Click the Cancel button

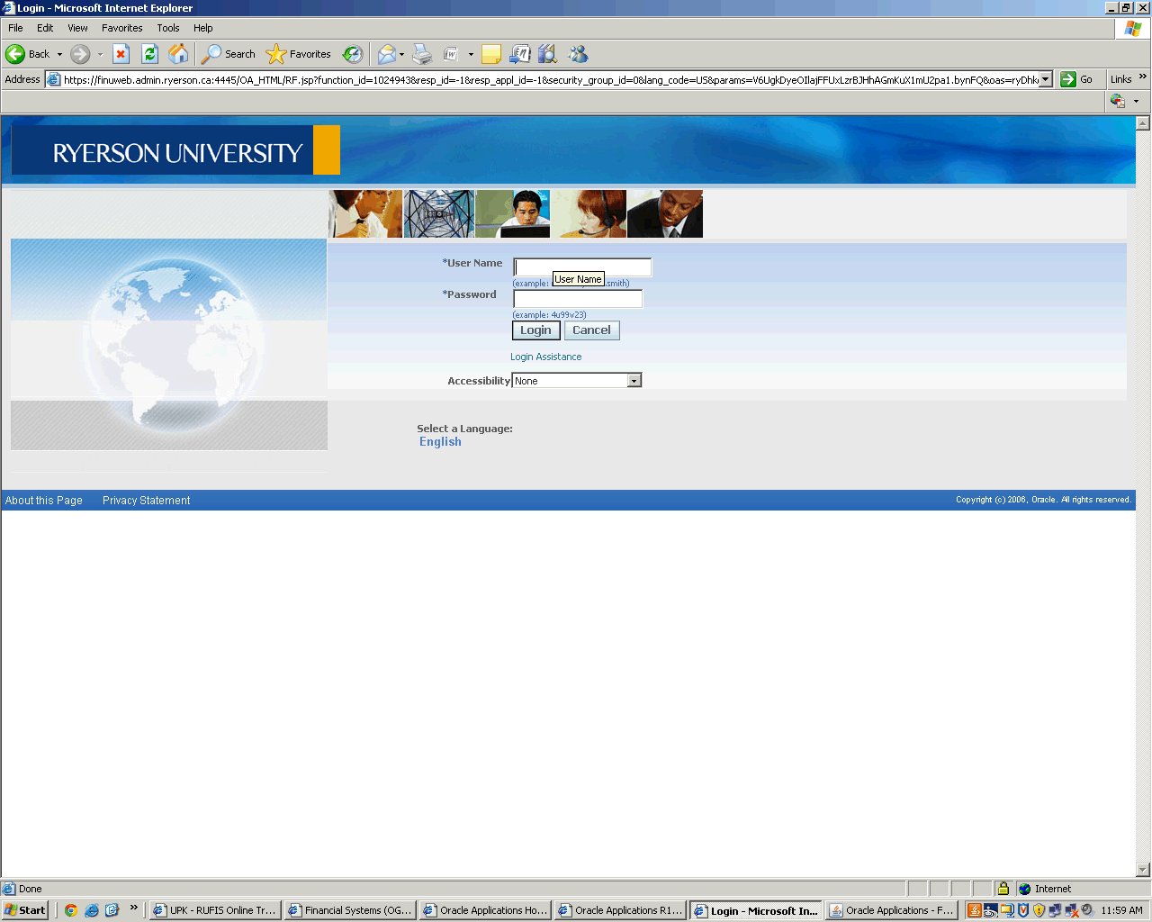[x=591, y=330]
